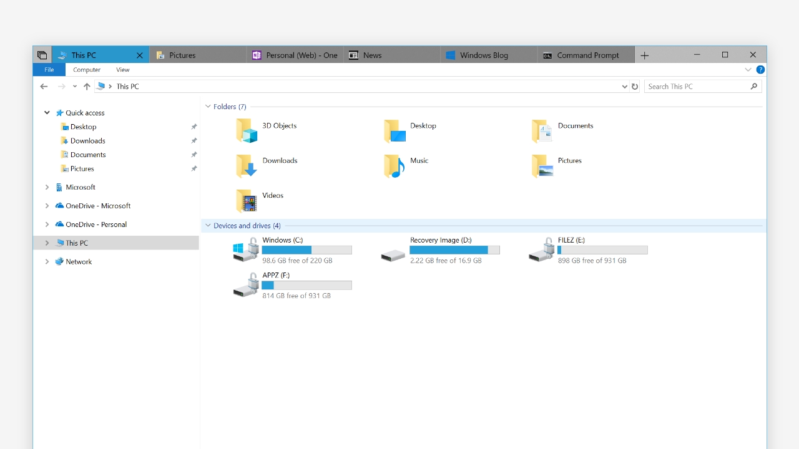Click the blue help question mark icon
799x449 pixels.
click(760, 70)
